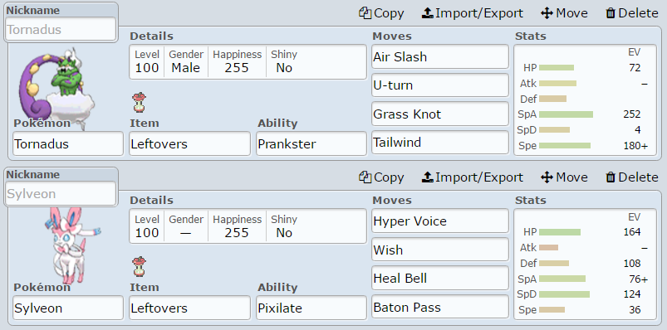Open Sylveon's Leftovers item field
Image resolution: width=667 pixels, height=330 pixels.
click(x=189, y=308)
